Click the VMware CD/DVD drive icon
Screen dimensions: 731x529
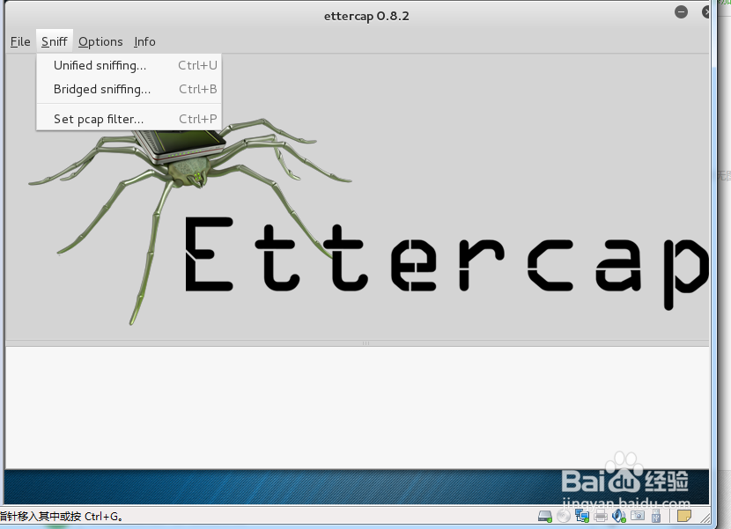point(564,516)
